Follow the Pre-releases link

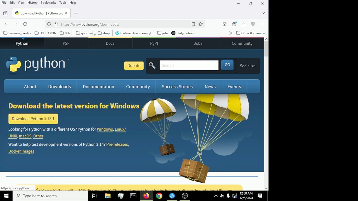pyautogui.click(x=117, y=144)
